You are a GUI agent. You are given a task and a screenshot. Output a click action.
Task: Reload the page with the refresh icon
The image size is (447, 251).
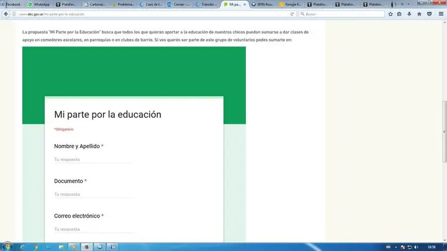coord(292,14)
